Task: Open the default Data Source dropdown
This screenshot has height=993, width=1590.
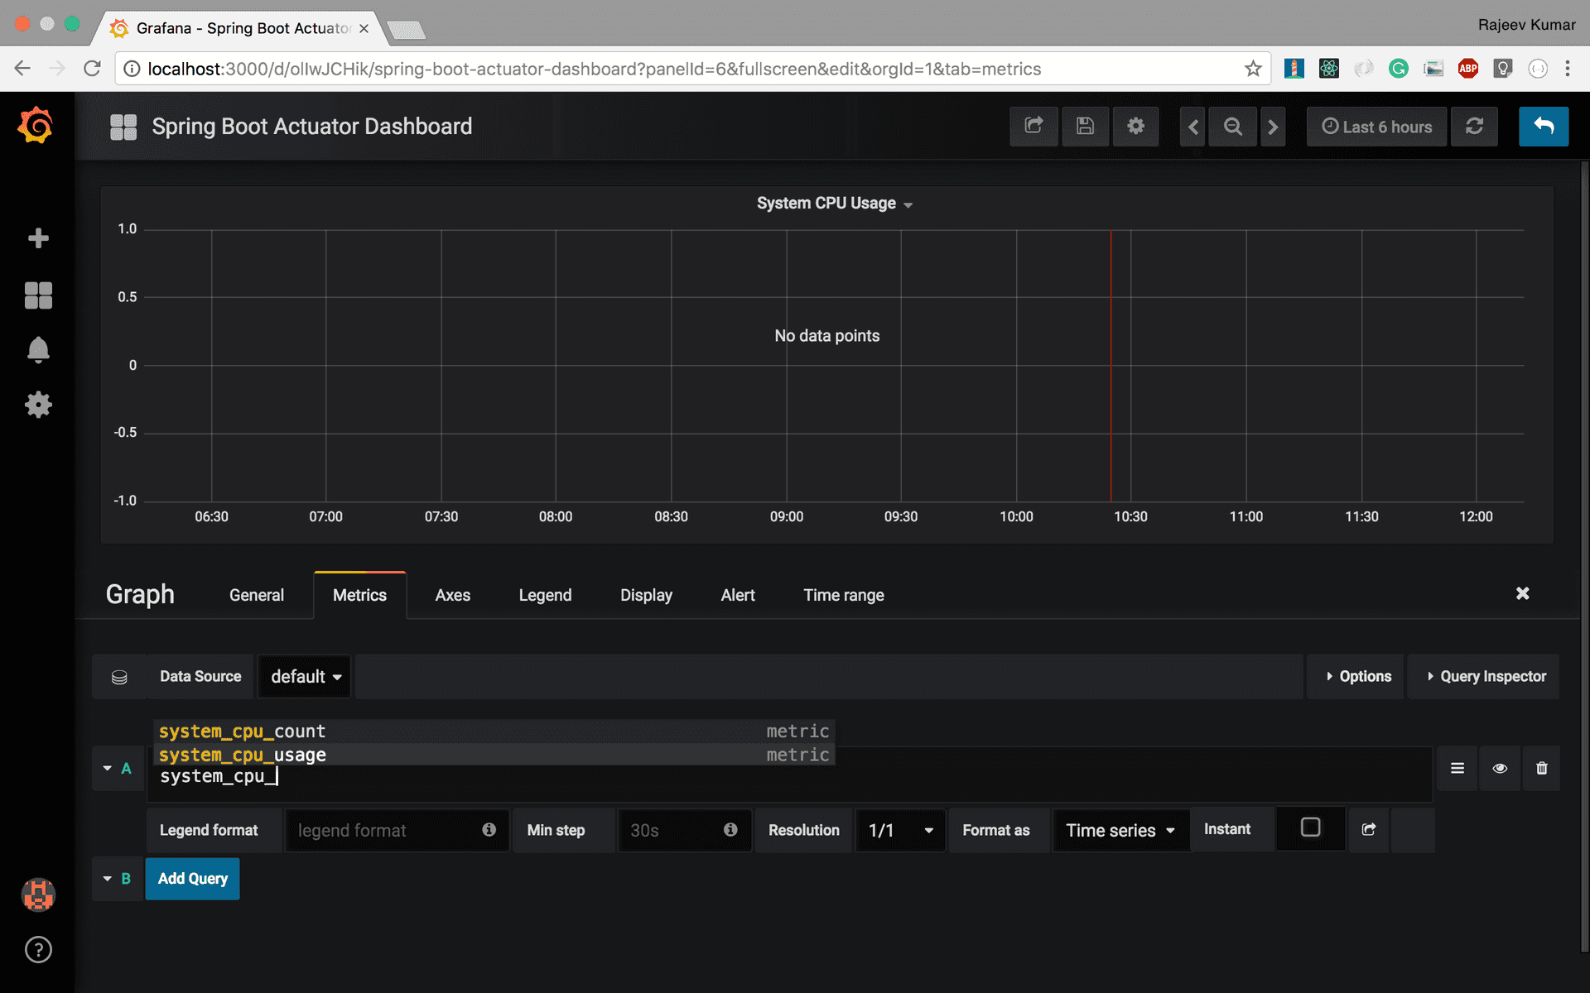Action: (x=304, y=676)
